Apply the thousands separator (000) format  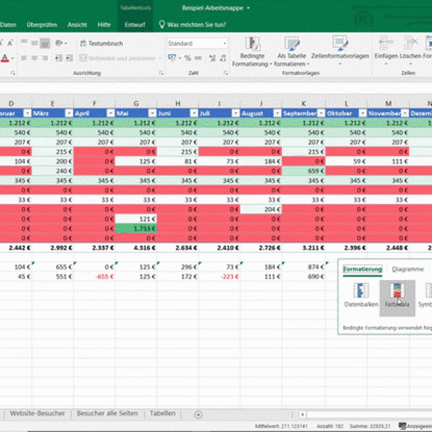click(198, 58)
